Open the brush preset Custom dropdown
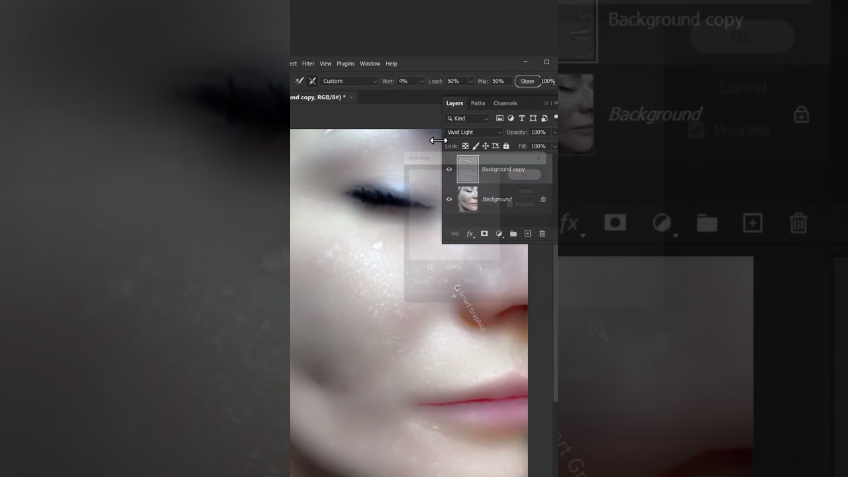 pyautogui.click(x=349, y=81)
